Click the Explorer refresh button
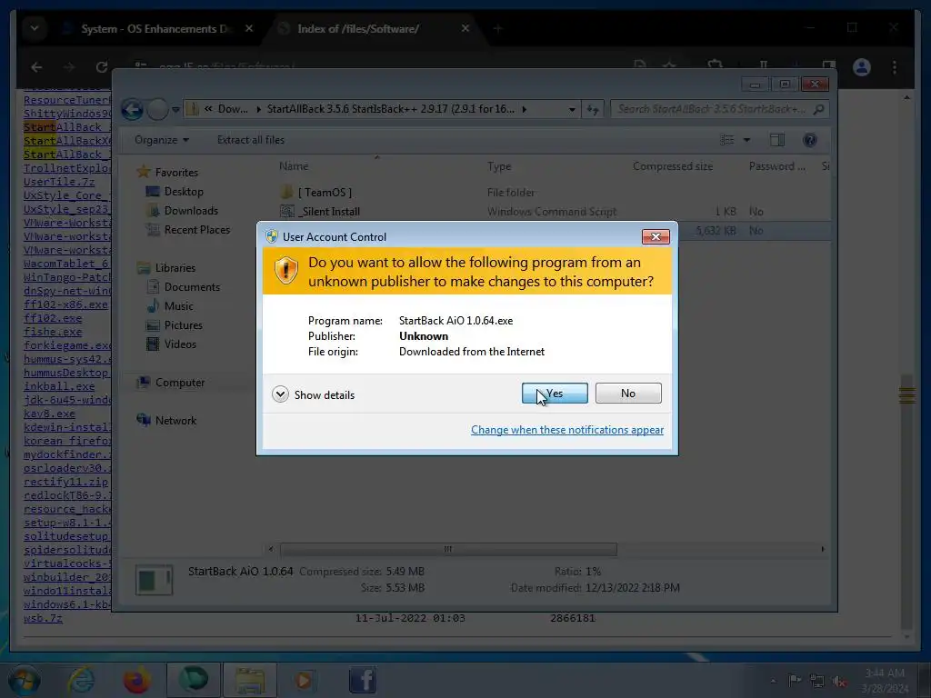The image size is (931, 698). pos(593,109)
